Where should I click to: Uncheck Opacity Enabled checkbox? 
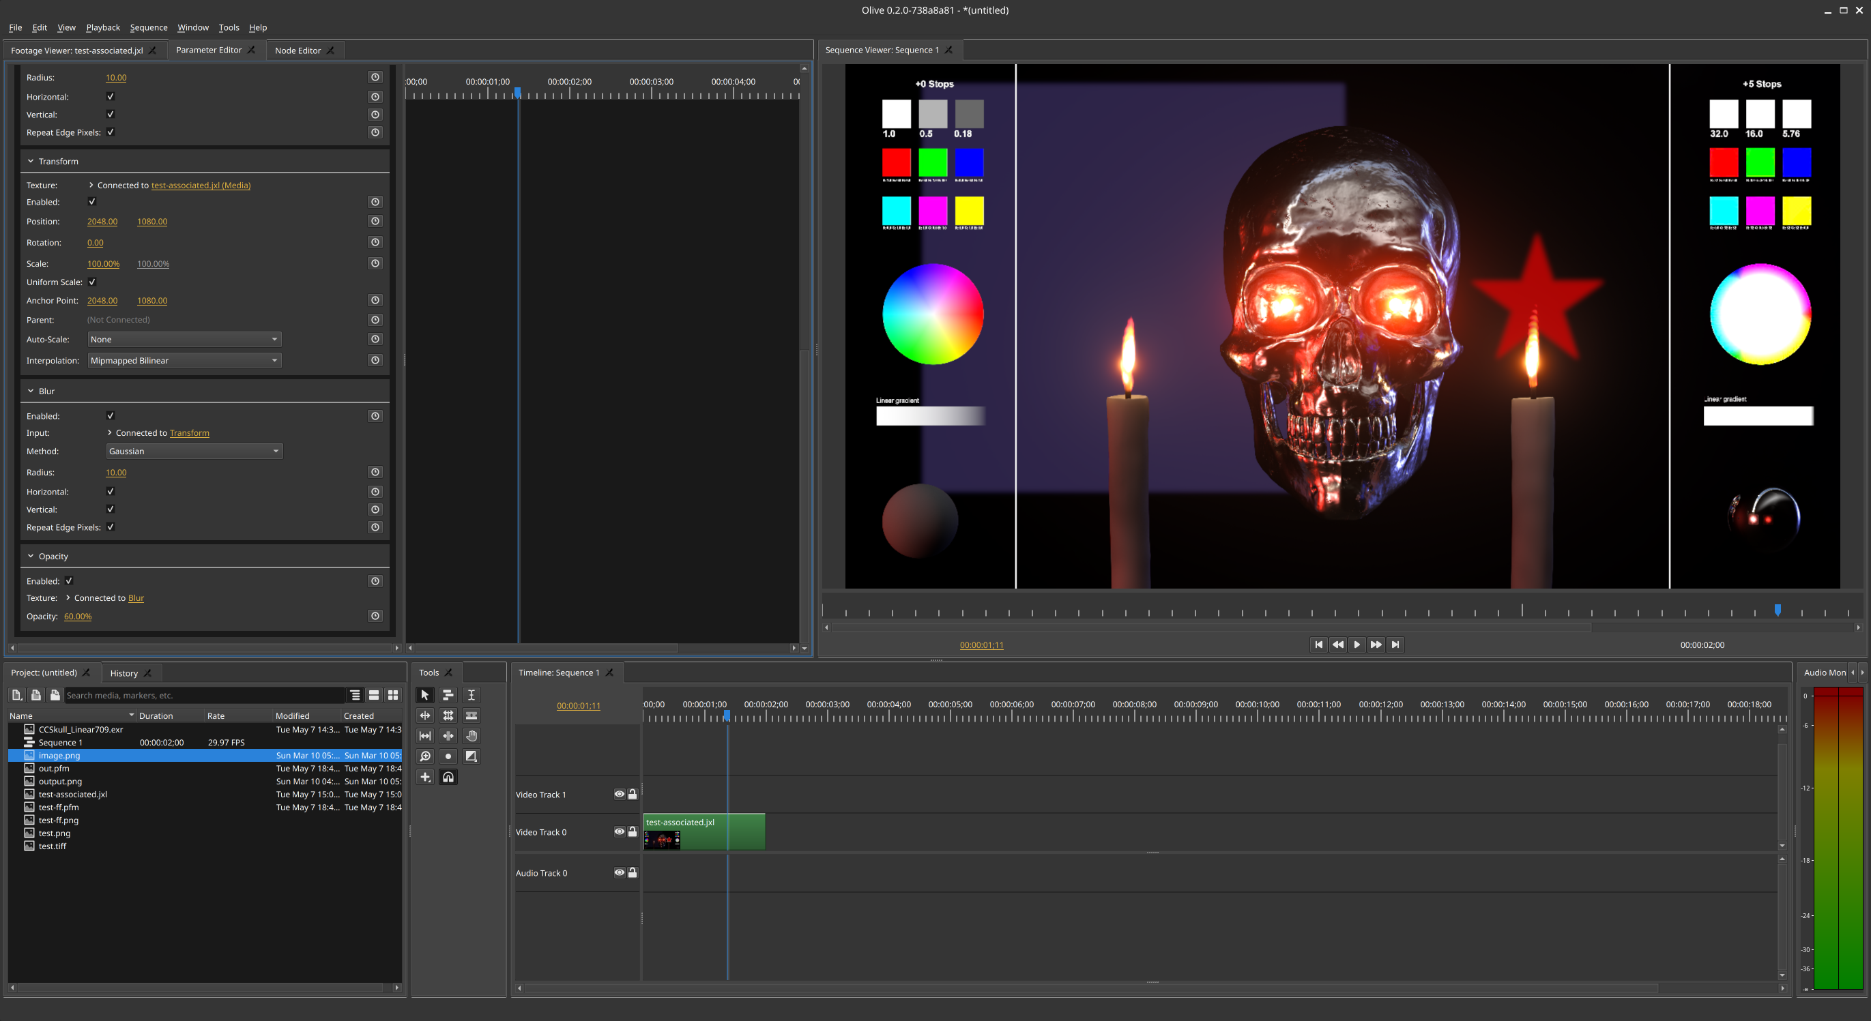(69, 581)
